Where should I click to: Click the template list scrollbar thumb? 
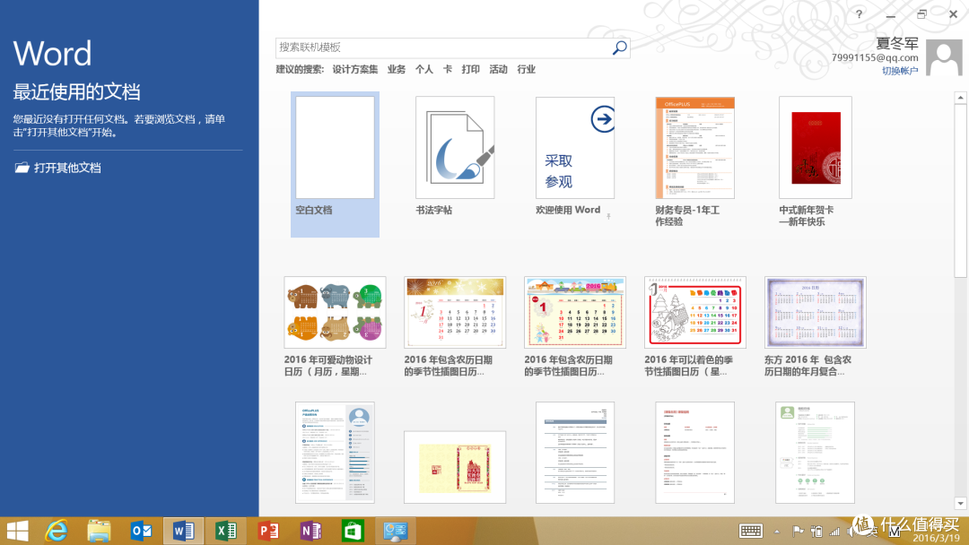point(960,191)
